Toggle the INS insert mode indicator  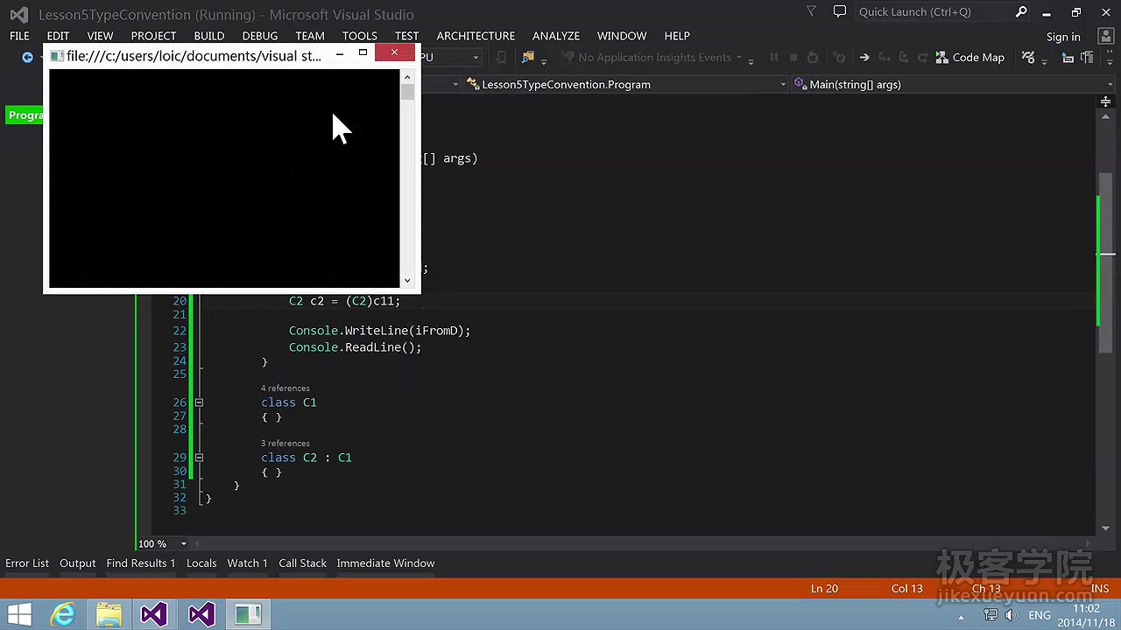[x=1100, y=589]
